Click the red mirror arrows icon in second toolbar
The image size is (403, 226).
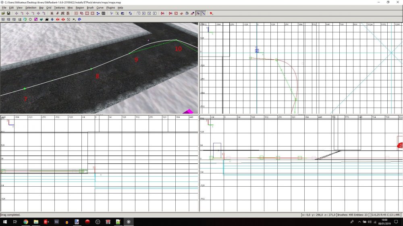pyautogui.click(x=58, y=19)
